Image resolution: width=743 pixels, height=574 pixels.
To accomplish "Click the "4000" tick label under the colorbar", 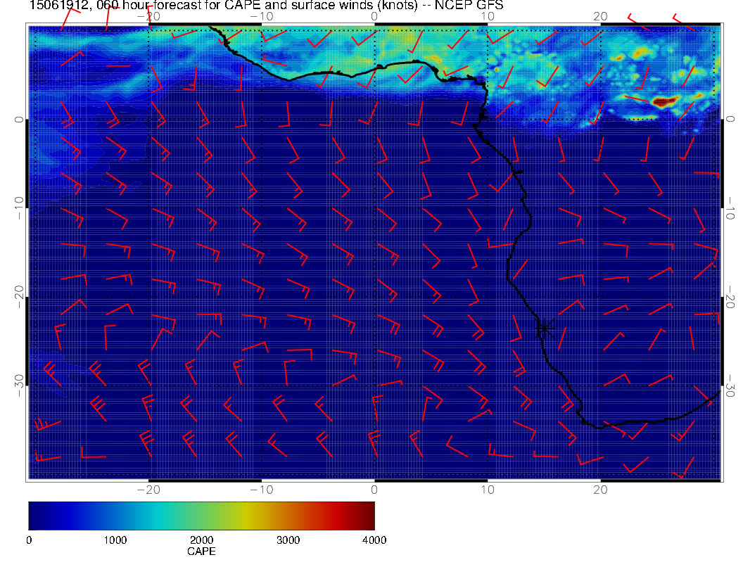I will click(x=374, y=540).
